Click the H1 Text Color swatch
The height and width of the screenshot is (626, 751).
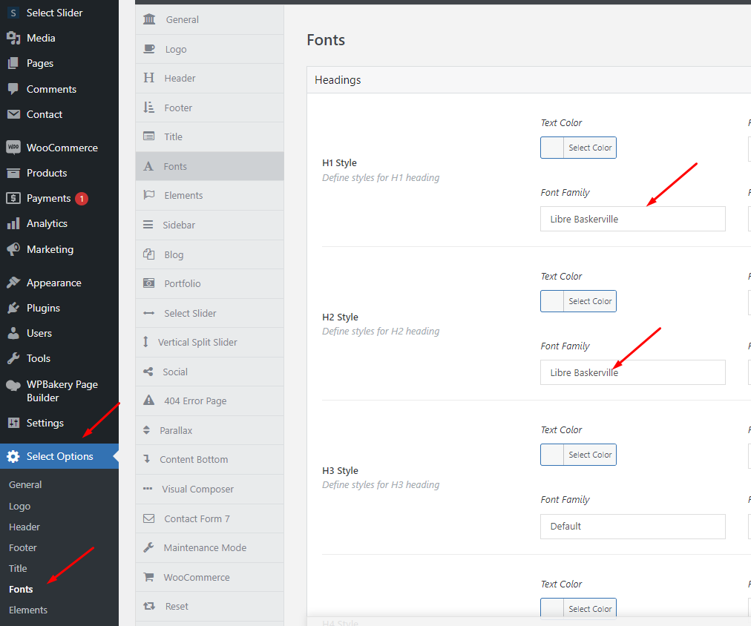point(552,148)
